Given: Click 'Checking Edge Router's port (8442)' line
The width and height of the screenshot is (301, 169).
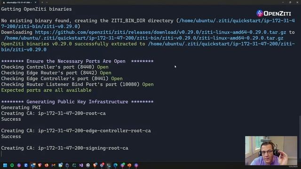Looking at the screenshot, I should (56, 73).
